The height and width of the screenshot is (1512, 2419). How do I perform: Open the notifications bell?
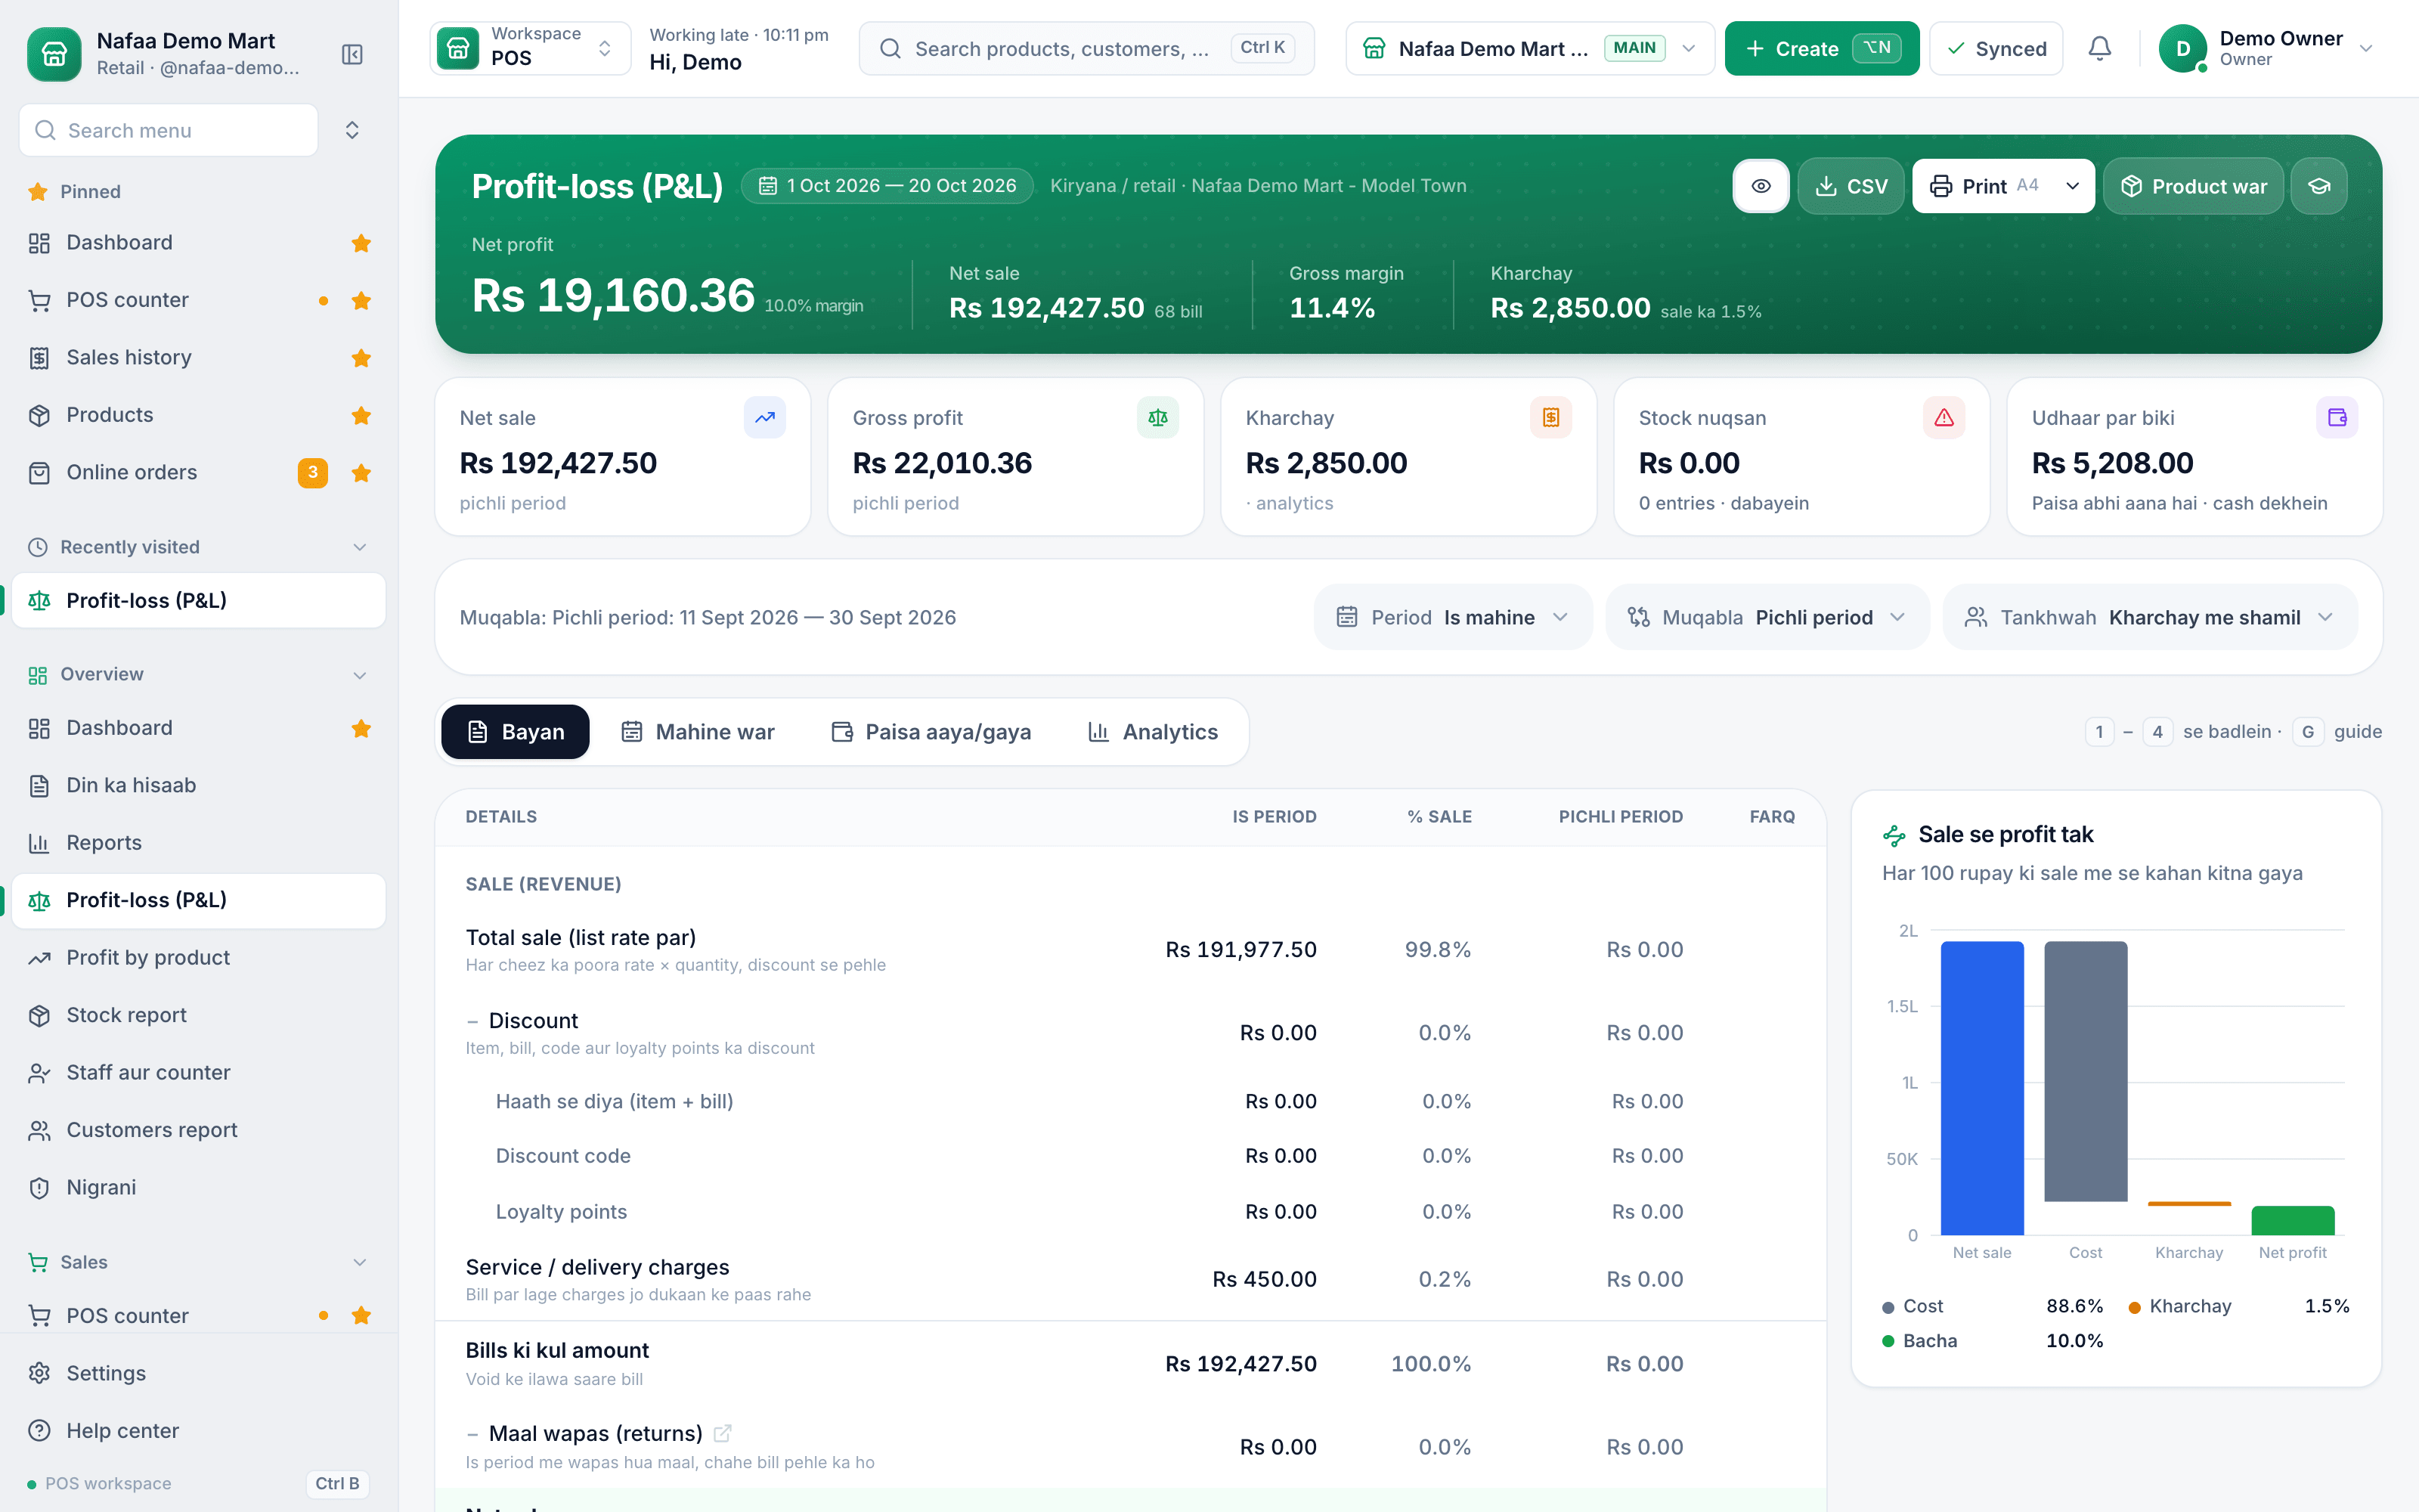point(2100,48)
